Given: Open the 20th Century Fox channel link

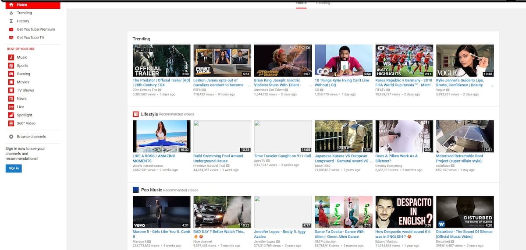Looking at the screenshot, I should [x=145, y=90].
